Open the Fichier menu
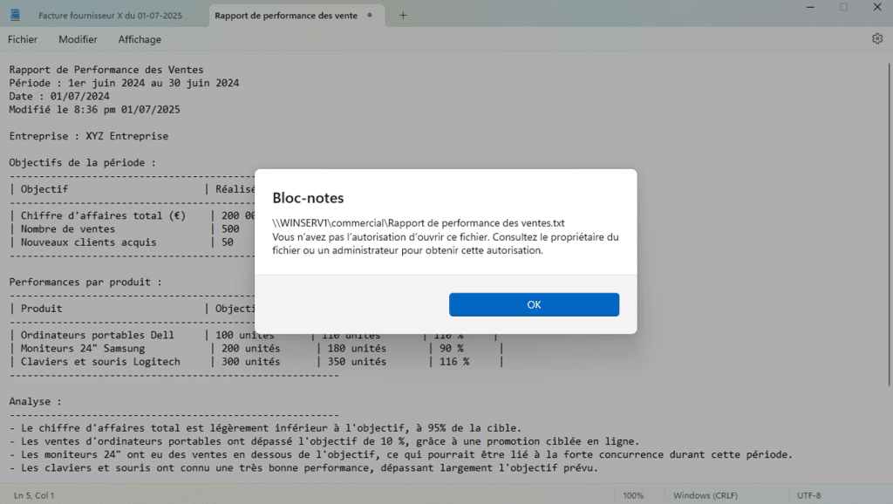 pos(23,39)
